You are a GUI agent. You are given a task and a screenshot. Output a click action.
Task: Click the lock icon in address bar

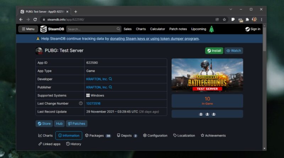coord(44,20)
